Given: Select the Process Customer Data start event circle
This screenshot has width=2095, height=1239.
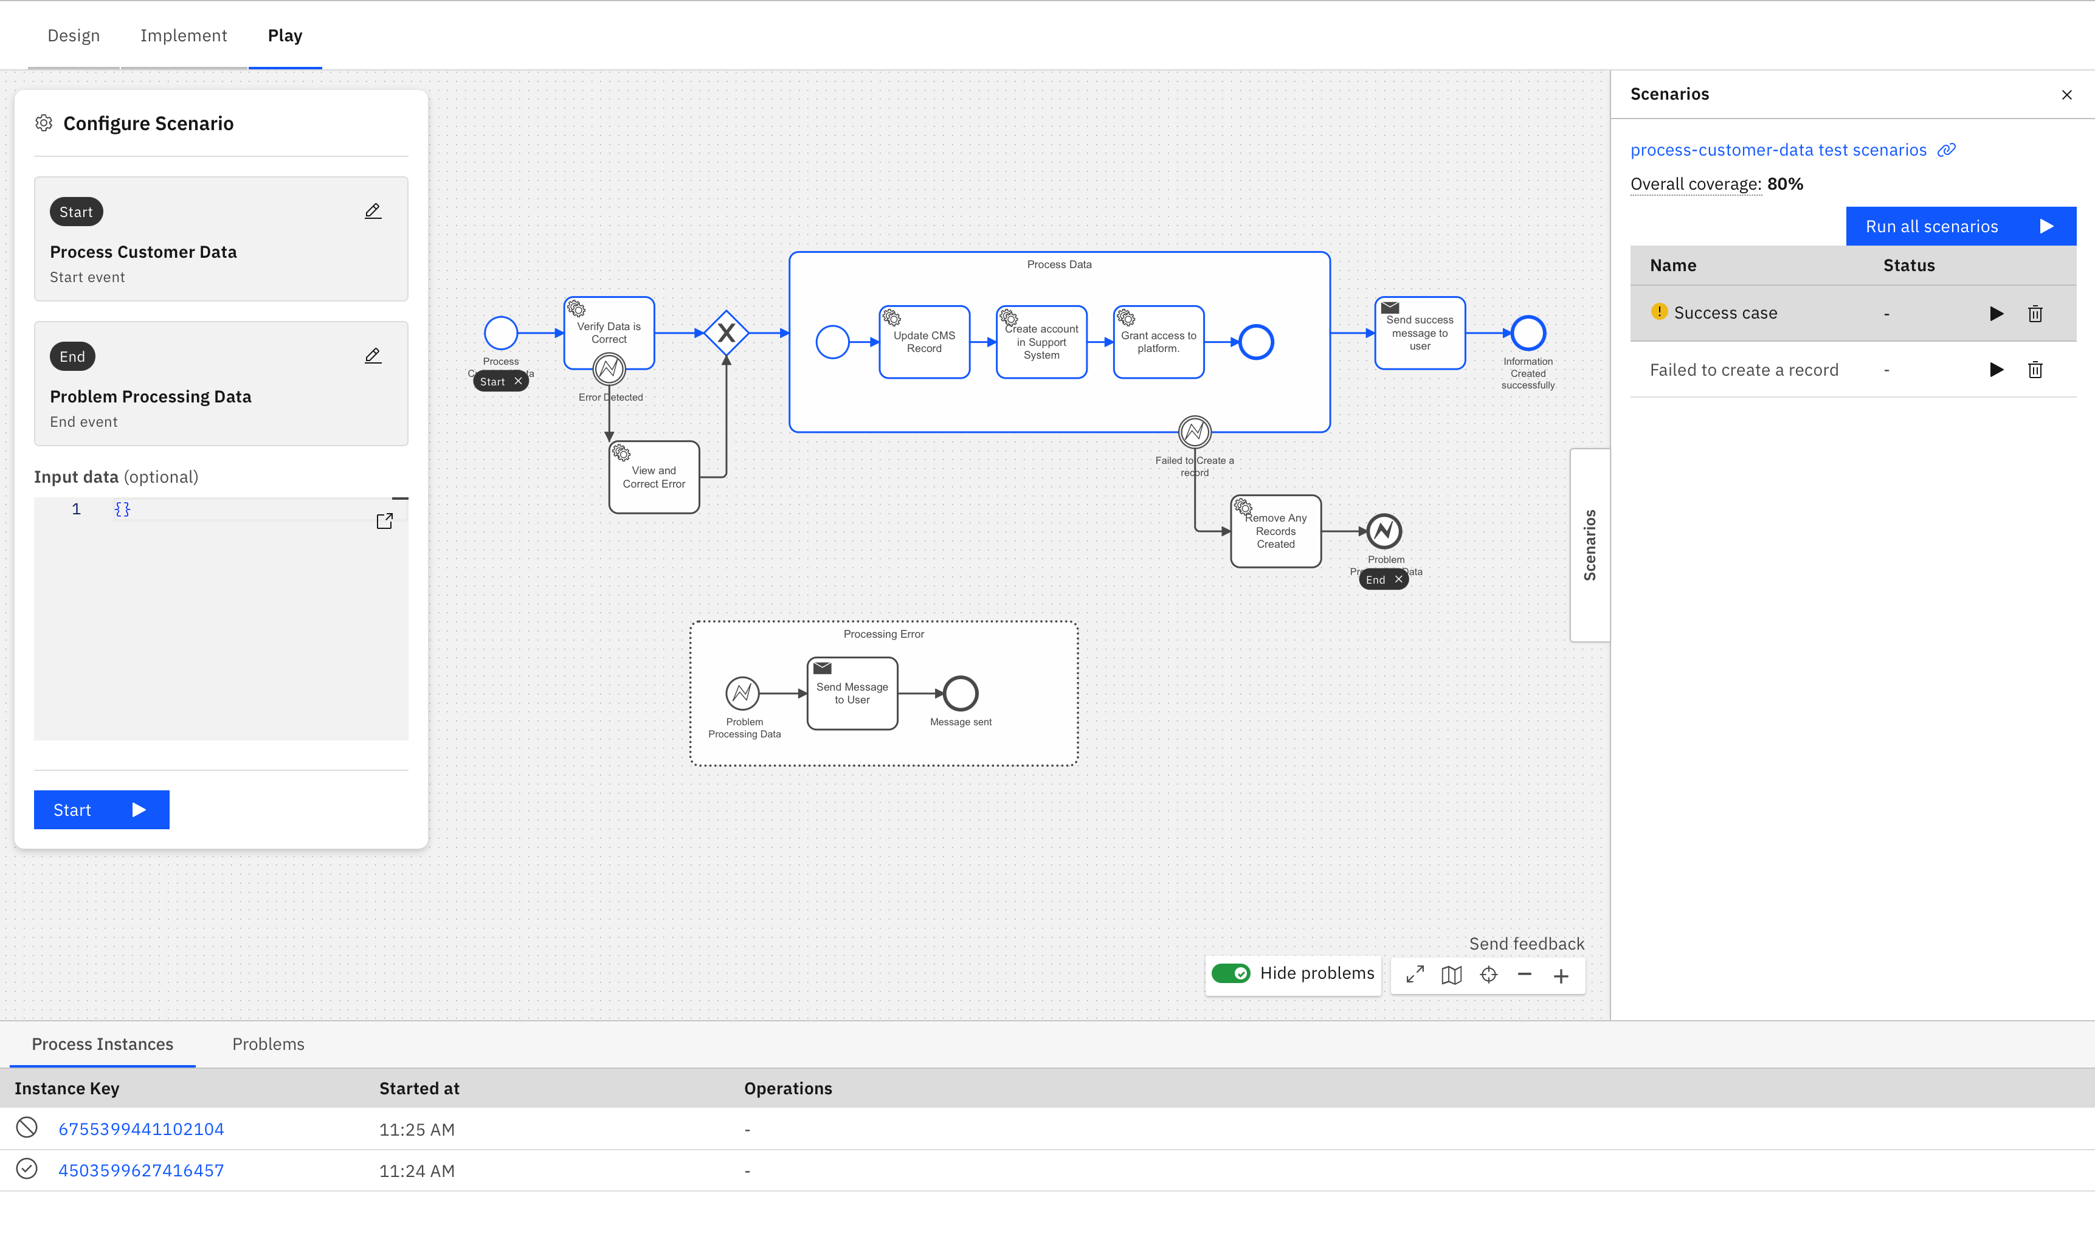Looking at the screenshot, I should click(501, 333).
